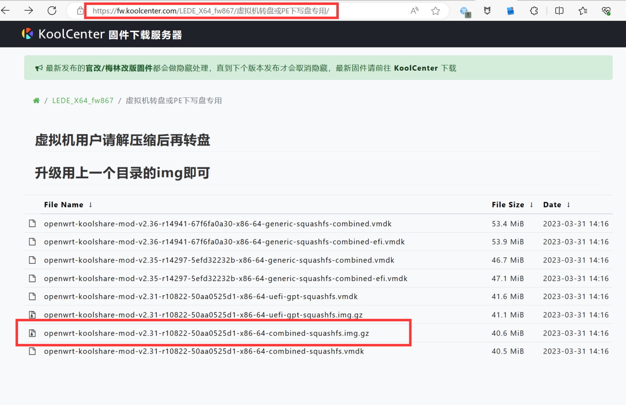Screen dimensions: 626x405
Task: Click the date in the 40.5 MiB row
Action: tap(576, 351)
